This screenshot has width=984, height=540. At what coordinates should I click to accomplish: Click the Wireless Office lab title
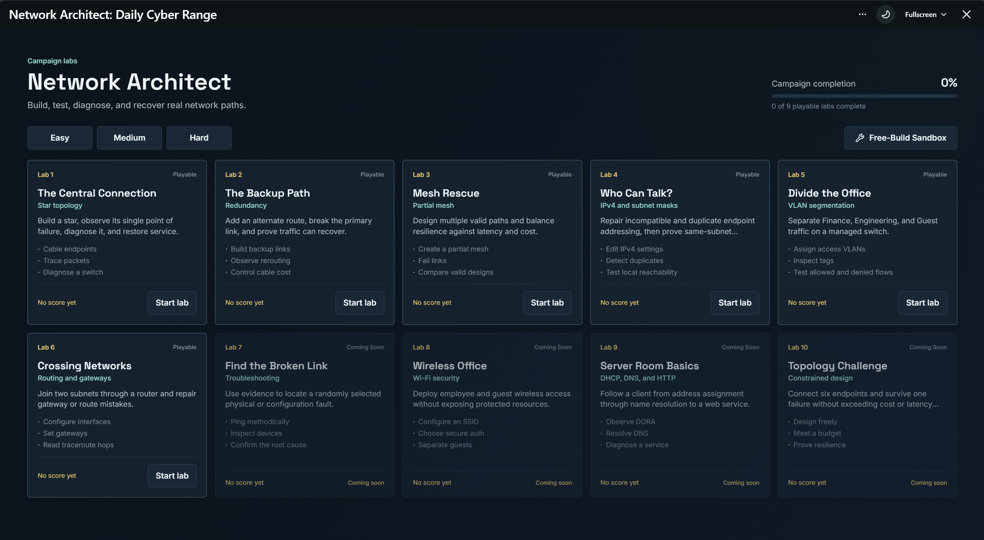coord(450,366)
